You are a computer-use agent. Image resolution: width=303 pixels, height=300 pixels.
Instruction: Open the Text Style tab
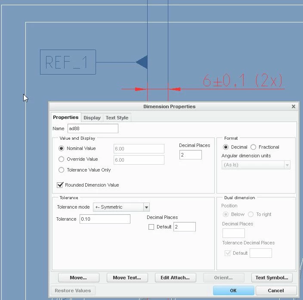(x=117, y=118)
